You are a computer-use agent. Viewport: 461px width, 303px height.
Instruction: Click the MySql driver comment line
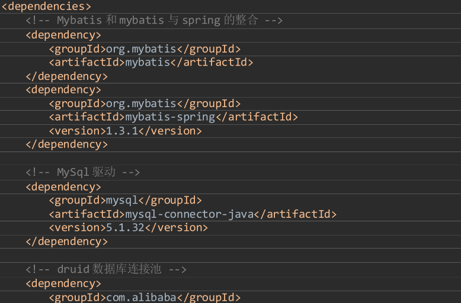tap(82, 172)
